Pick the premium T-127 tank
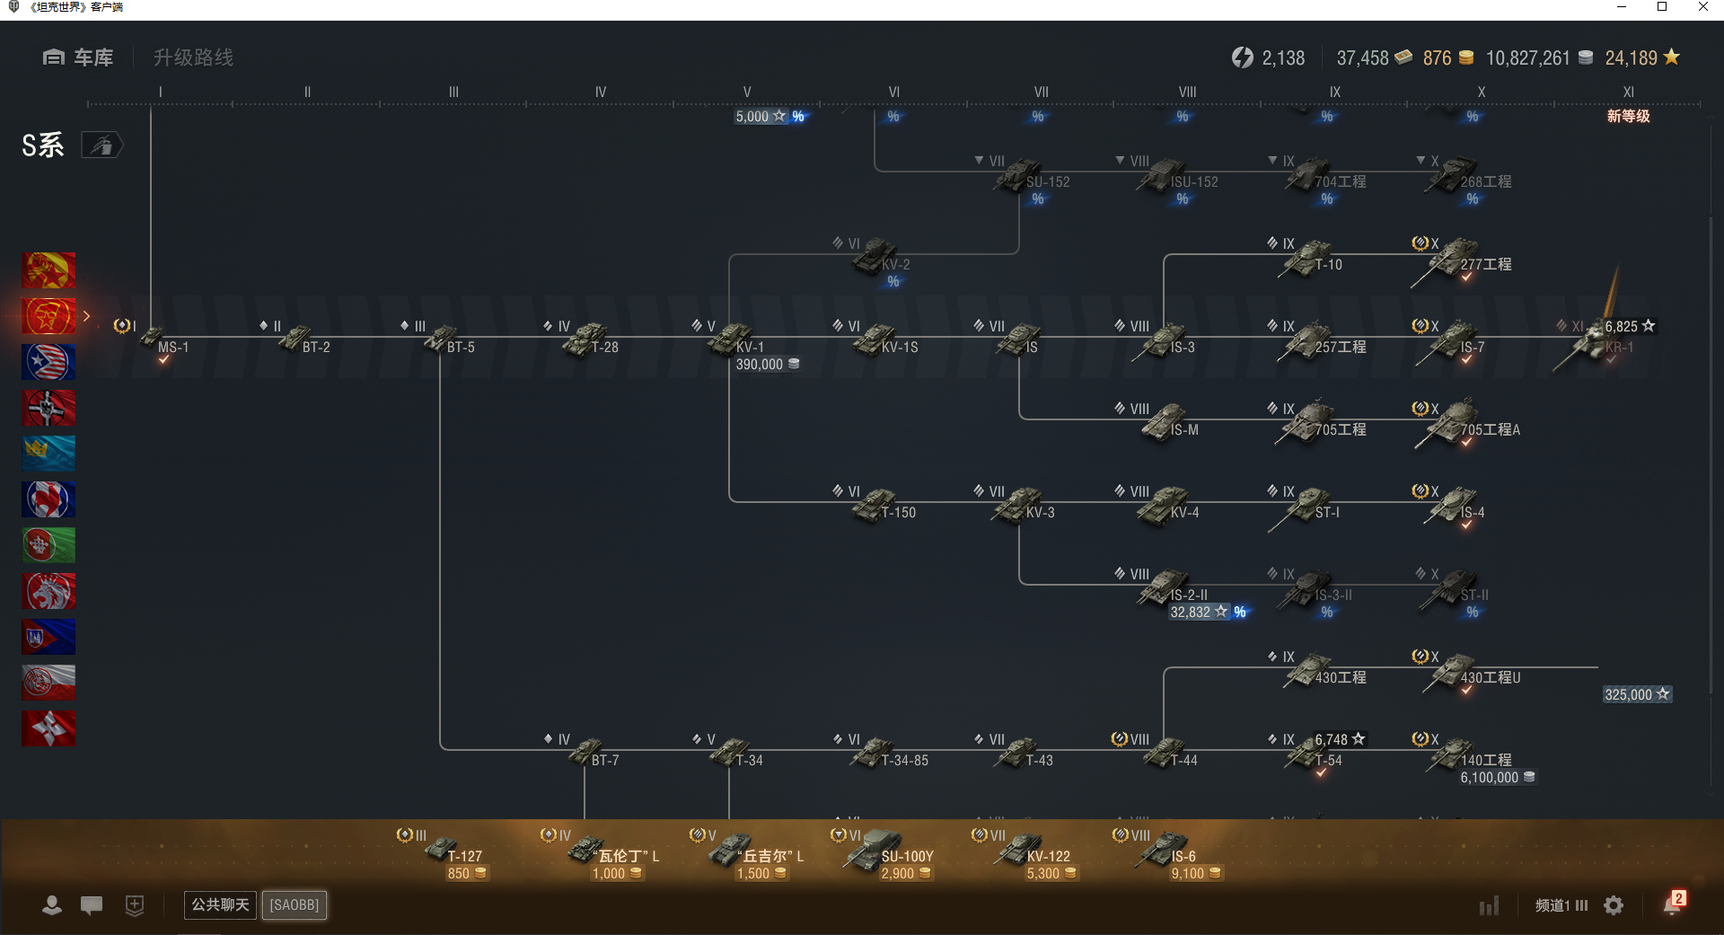The width and height of the screenshot is (1724, 935). pos(444,853)
